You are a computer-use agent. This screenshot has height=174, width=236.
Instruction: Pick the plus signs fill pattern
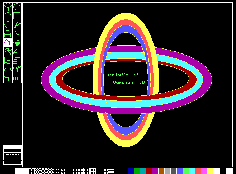click(98, 171)
